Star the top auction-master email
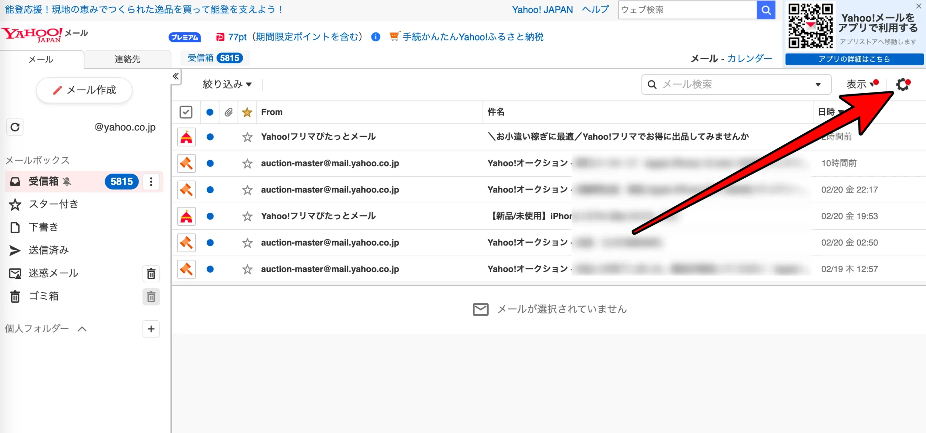The height and width of the screenshot is (433, 926). click(247, 163)
